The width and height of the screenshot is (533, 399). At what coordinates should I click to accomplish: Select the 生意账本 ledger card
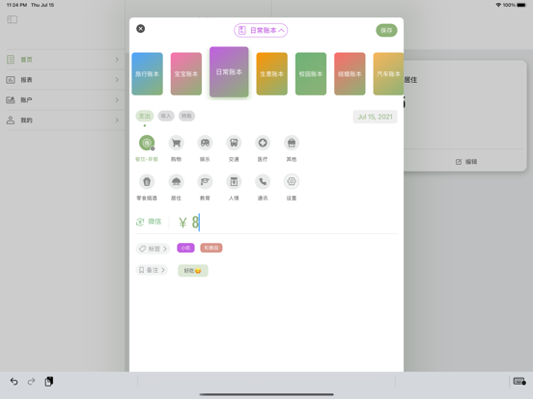272,73
